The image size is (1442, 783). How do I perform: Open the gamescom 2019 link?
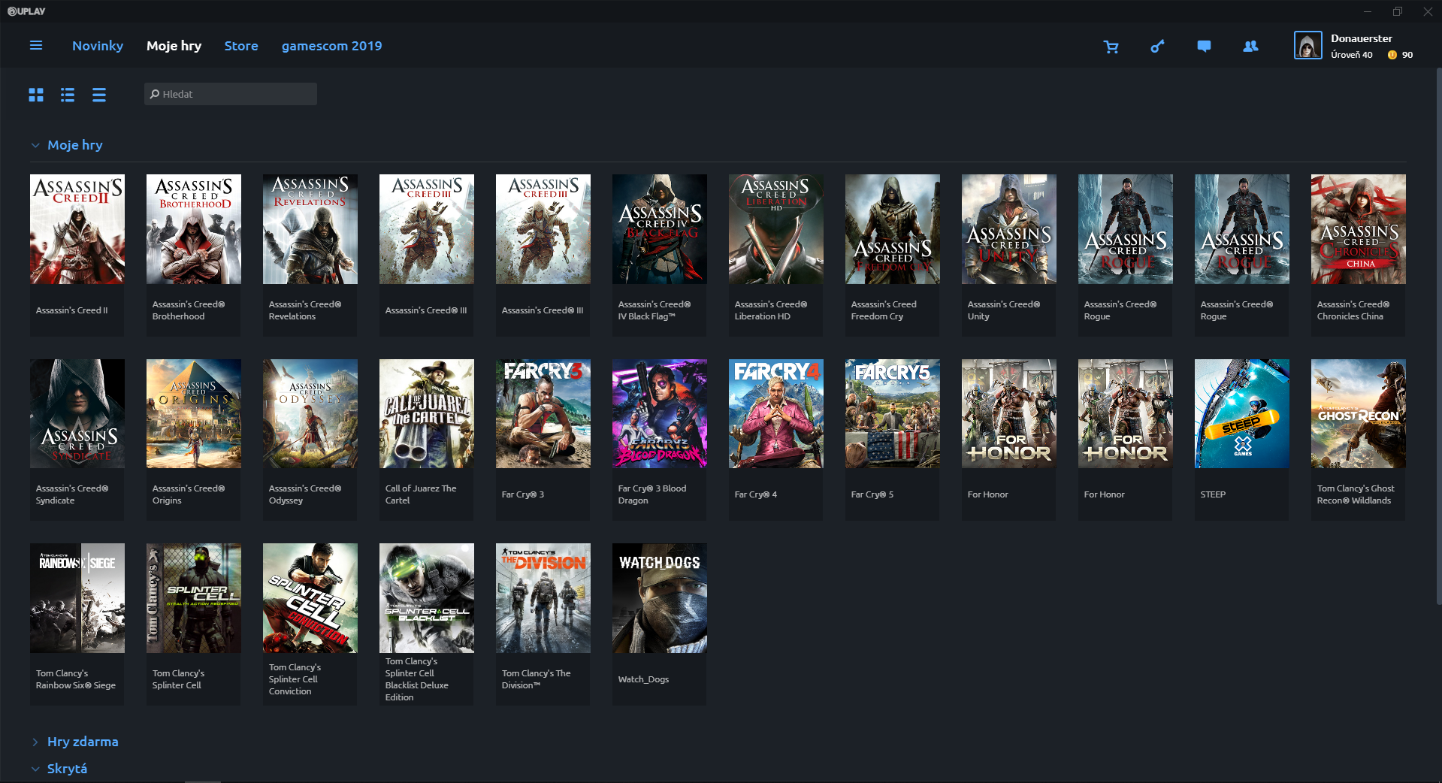point(331,46)
